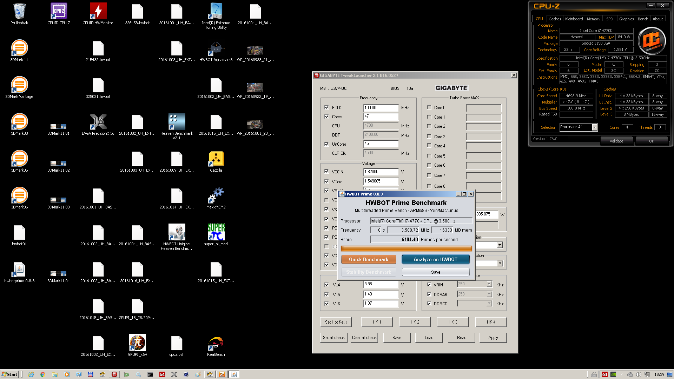Click the Load button in TweakLauncher
This screenshot has height=379, width=674.
[x=429, y=338]
